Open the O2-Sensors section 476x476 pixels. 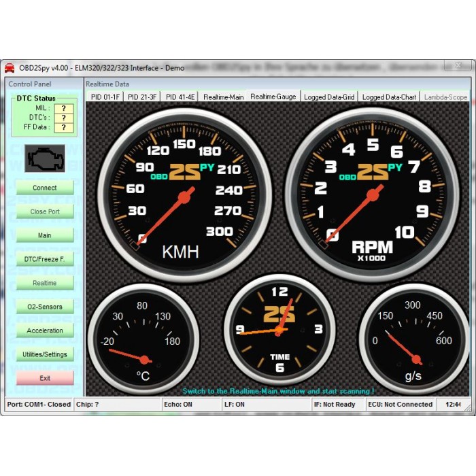tap(44, 307)
